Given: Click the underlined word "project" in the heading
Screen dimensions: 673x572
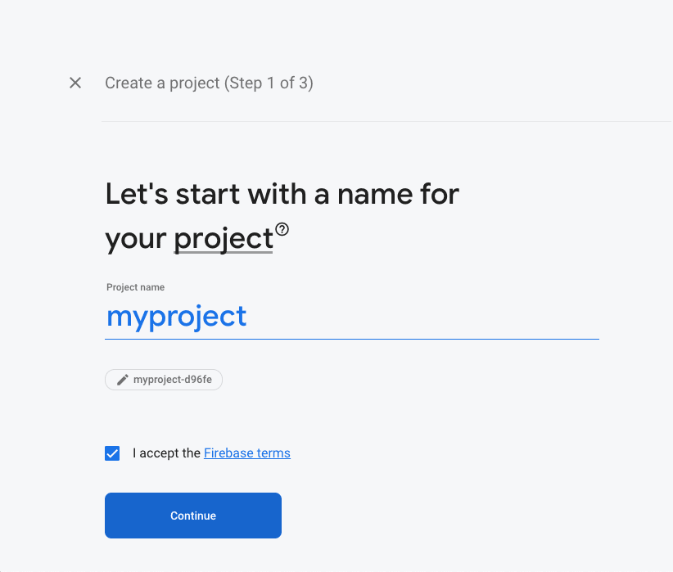Looking at the screenshot, I should point(222,238).
